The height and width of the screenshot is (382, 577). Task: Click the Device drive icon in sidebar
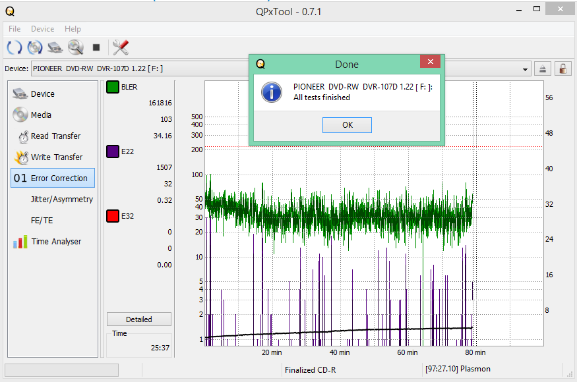pos(20,94)
